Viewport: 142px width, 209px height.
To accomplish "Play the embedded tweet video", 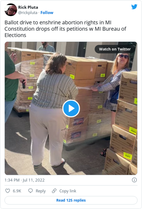I will (71, 109).
